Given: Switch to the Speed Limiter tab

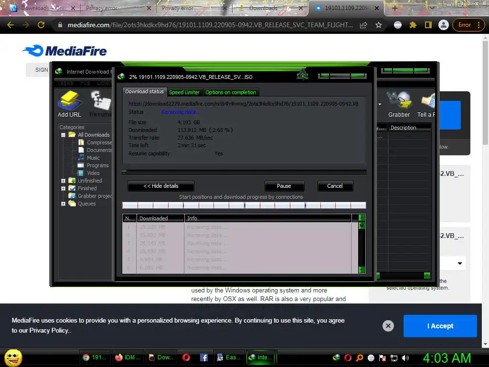Looking at the screenshot, I should [x=184, y=92].
